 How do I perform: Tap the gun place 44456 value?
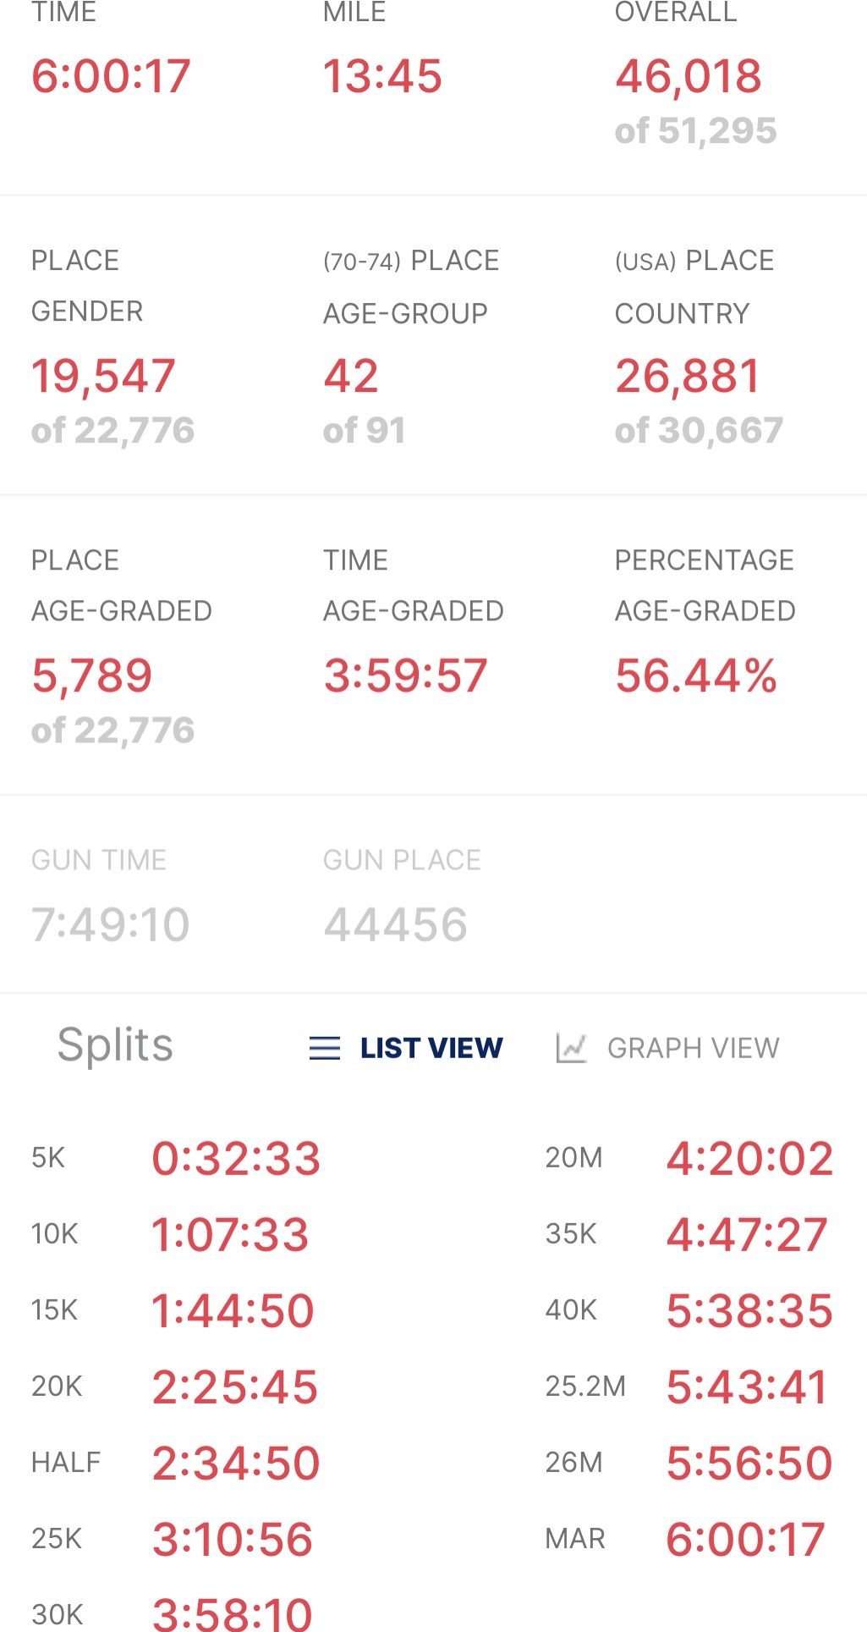(396, 924)
